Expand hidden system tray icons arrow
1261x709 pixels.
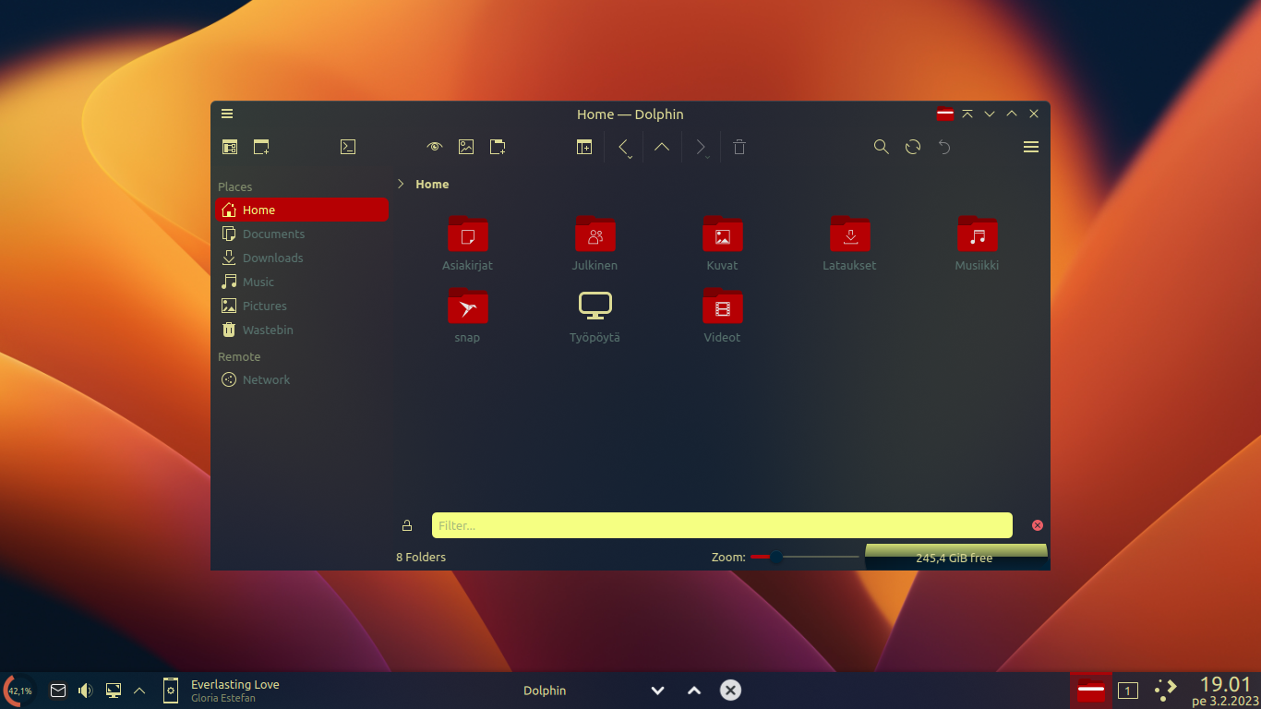pos(139,691)
